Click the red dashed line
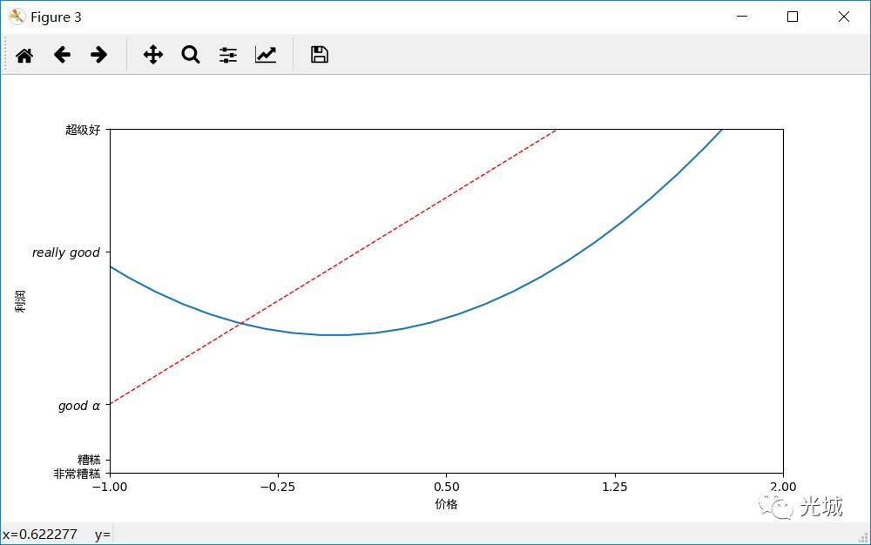The image size is (871, 545). [x=334, y=266]
